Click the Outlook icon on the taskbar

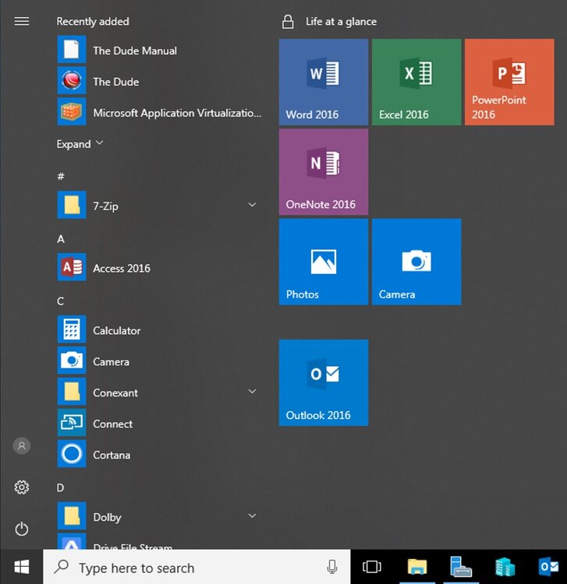tap(548, 567)
